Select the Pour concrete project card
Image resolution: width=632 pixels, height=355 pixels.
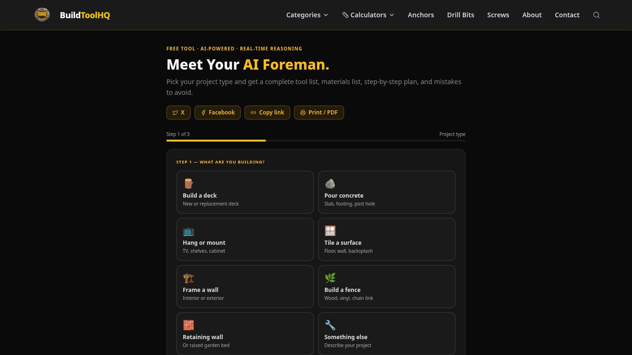click(387, 192)
